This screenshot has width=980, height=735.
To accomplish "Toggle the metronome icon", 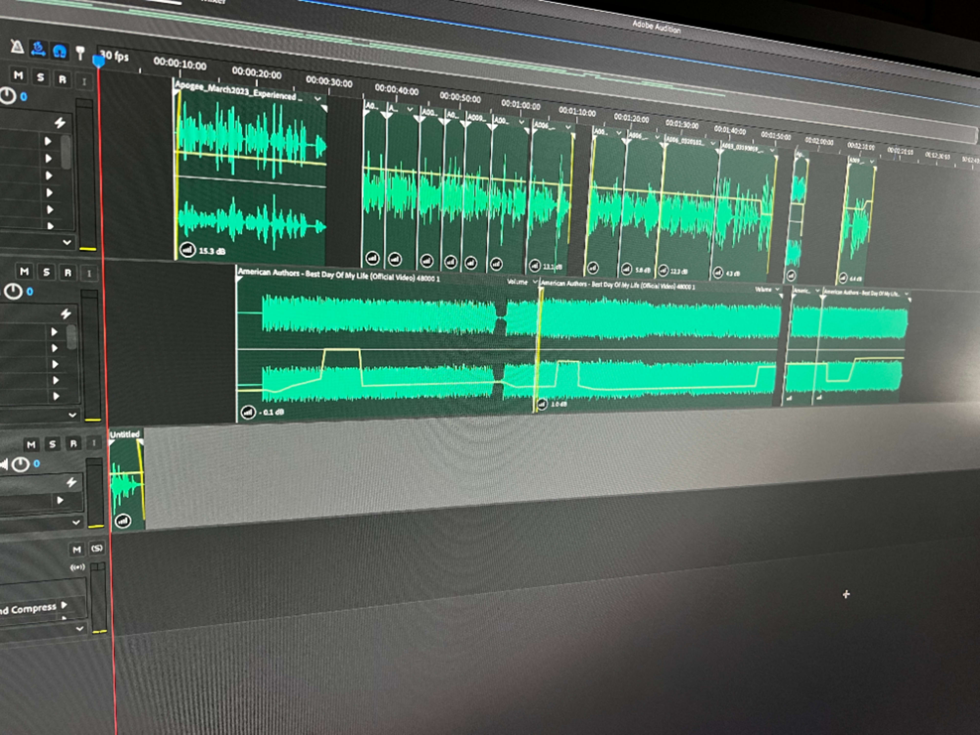I will 17,46.
